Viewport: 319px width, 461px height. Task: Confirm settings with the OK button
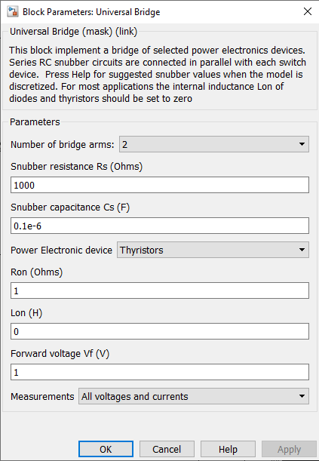click(106, 449)
